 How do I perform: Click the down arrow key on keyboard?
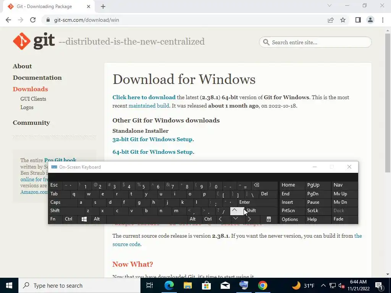235,219
